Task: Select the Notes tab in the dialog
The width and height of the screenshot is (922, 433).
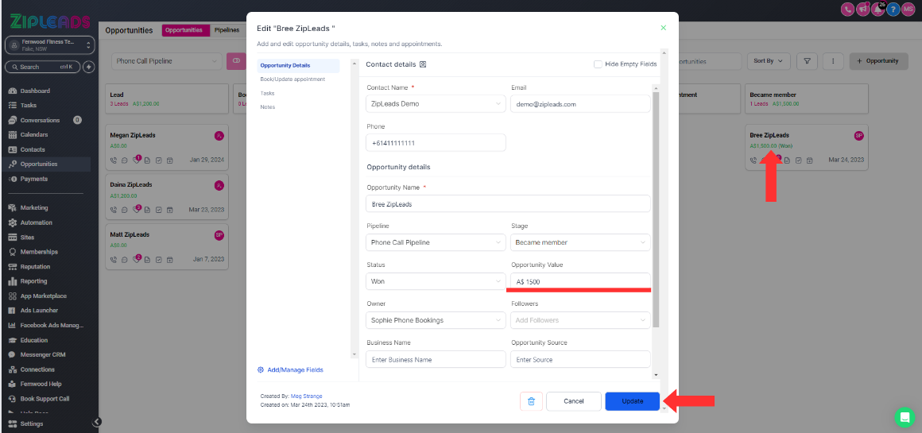Action: (268, 107)
